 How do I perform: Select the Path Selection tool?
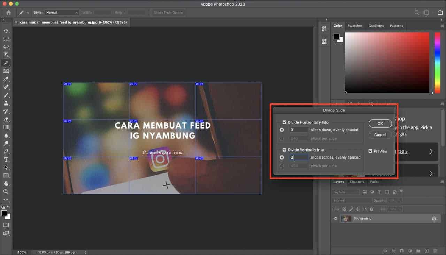pos(6,168)
